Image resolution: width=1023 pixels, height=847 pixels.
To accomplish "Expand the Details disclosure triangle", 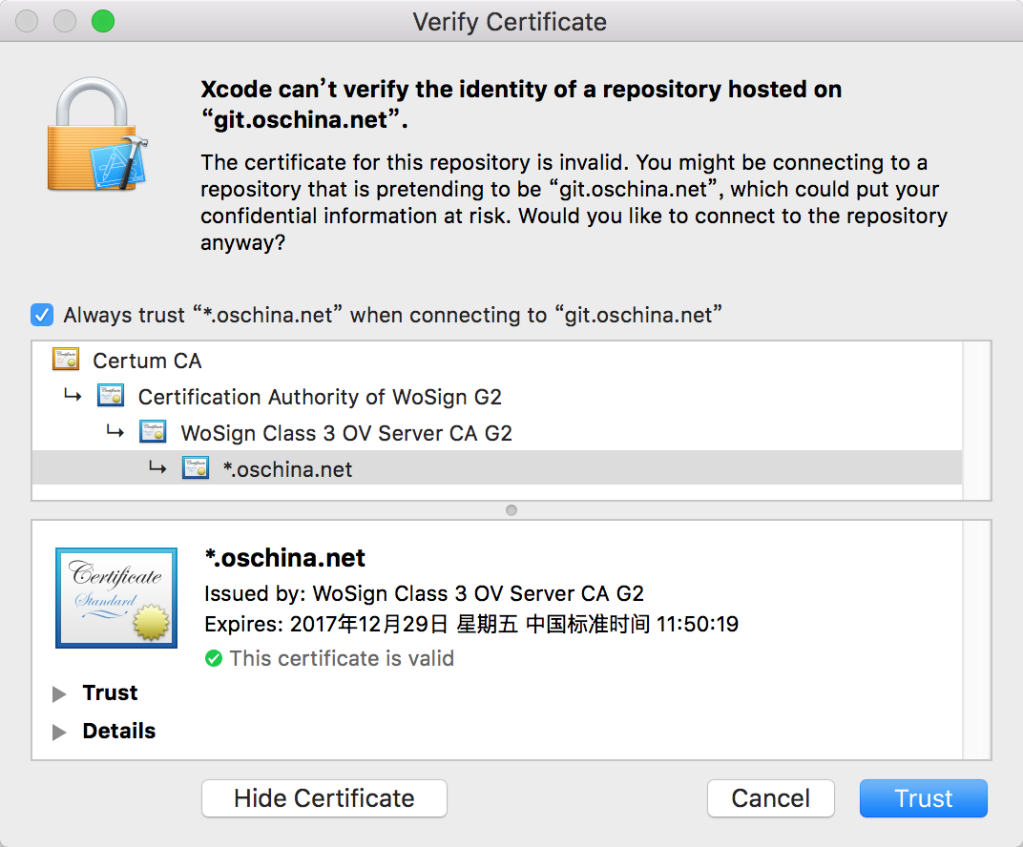I will [x=59, y=732].
